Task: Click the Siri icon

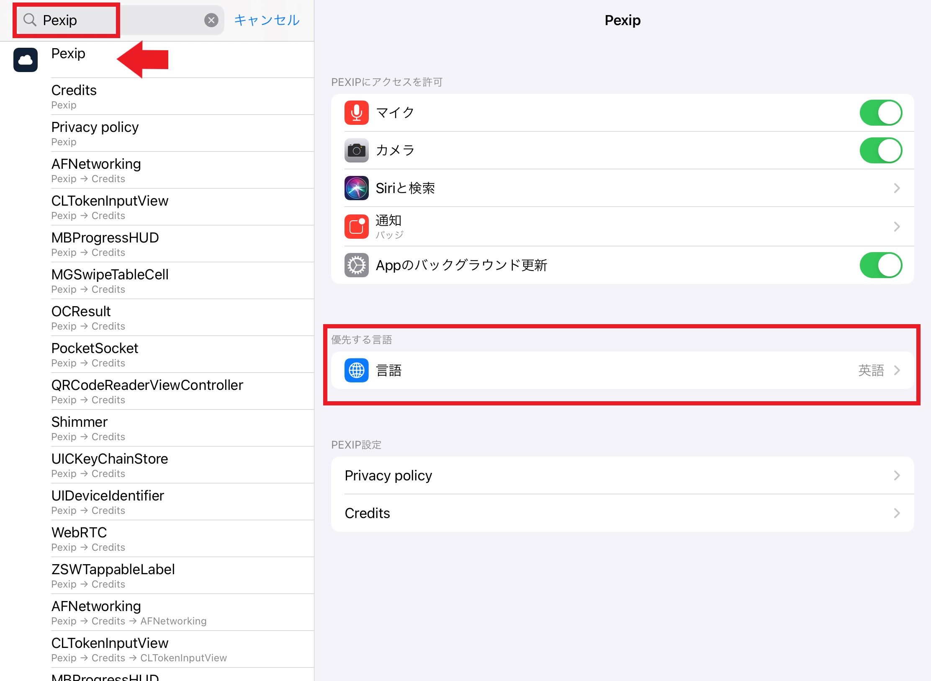Action: coord(357,188)
